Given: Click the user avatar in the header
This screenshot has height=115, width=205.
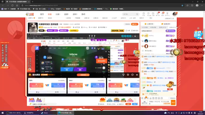Looking at the screenshot, I should pyautogui.click(x=175, y=14).
